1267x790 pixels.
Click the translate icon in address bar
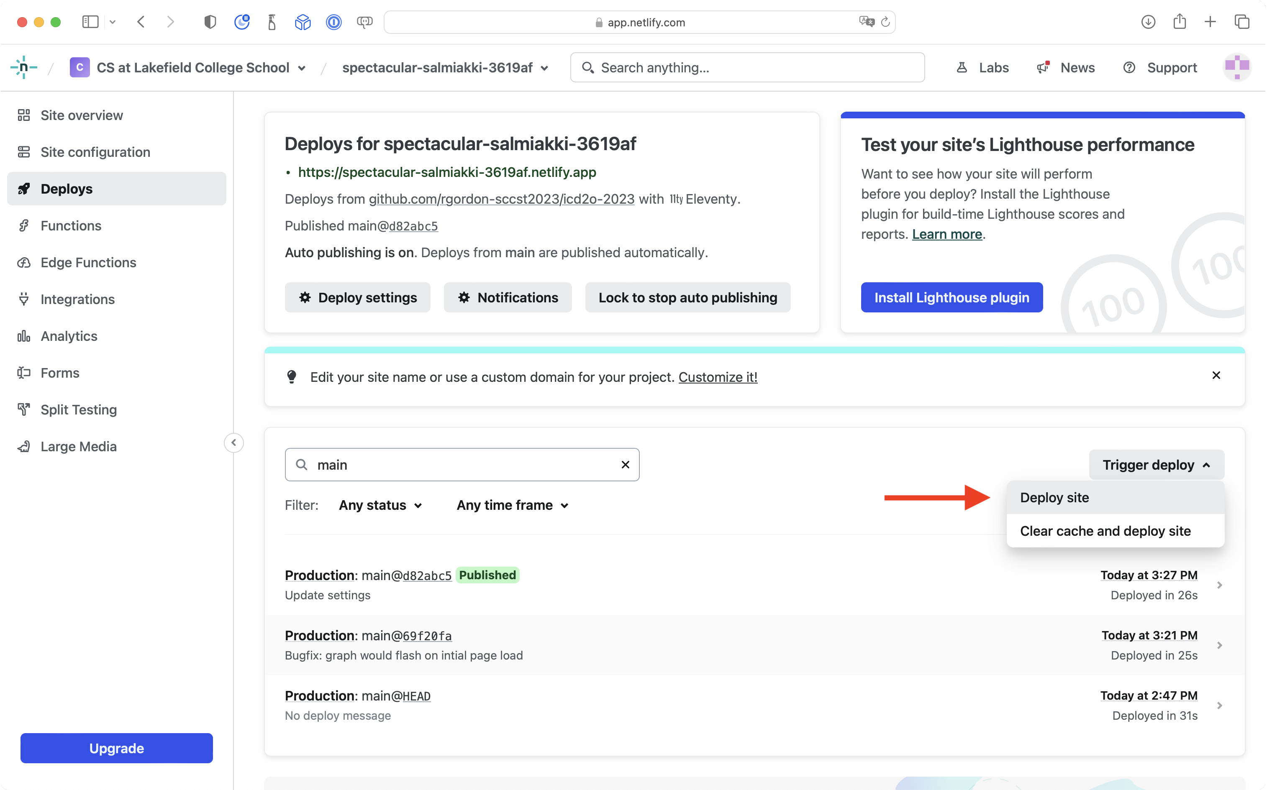pyautogui.click(x=867, y=22)
